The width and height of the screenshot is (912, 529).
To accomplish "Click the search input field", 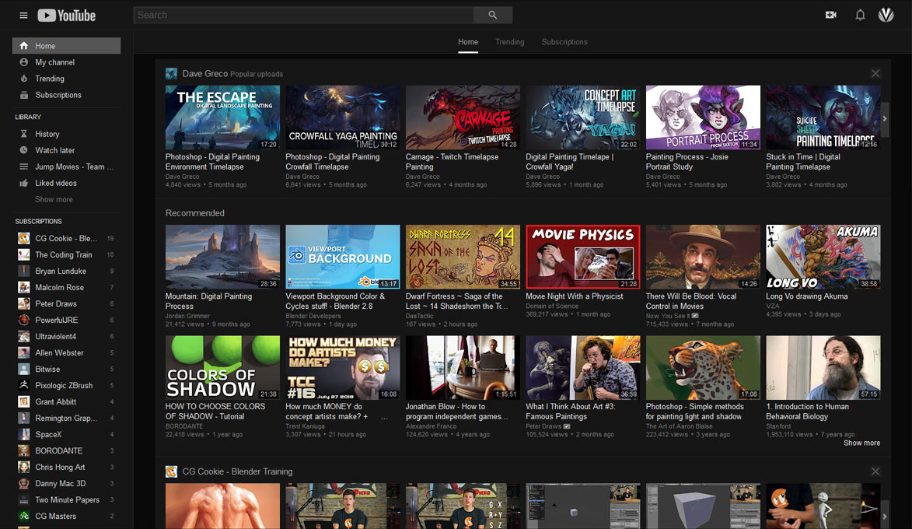I will coord(303,15).
